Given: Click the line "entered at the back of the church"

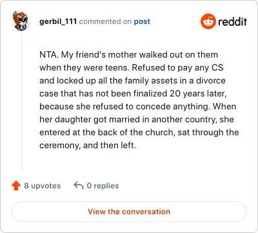Looking at the screenshot, I should (139, 133).
